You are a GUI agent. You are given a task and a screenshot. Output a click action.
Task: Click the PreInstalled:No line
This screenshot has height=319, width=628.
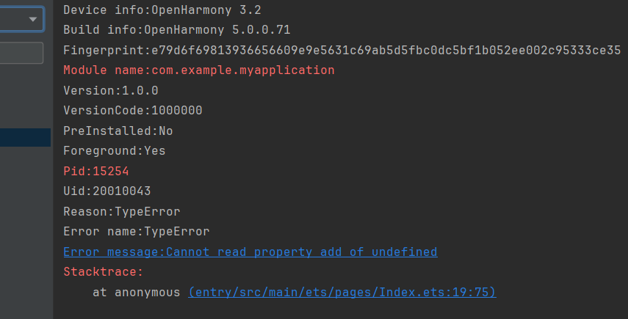[x=118, y=131]
